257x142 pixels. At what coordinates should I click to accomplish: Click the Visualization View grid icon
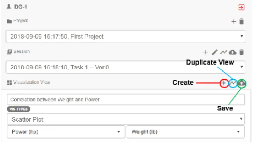9,83
